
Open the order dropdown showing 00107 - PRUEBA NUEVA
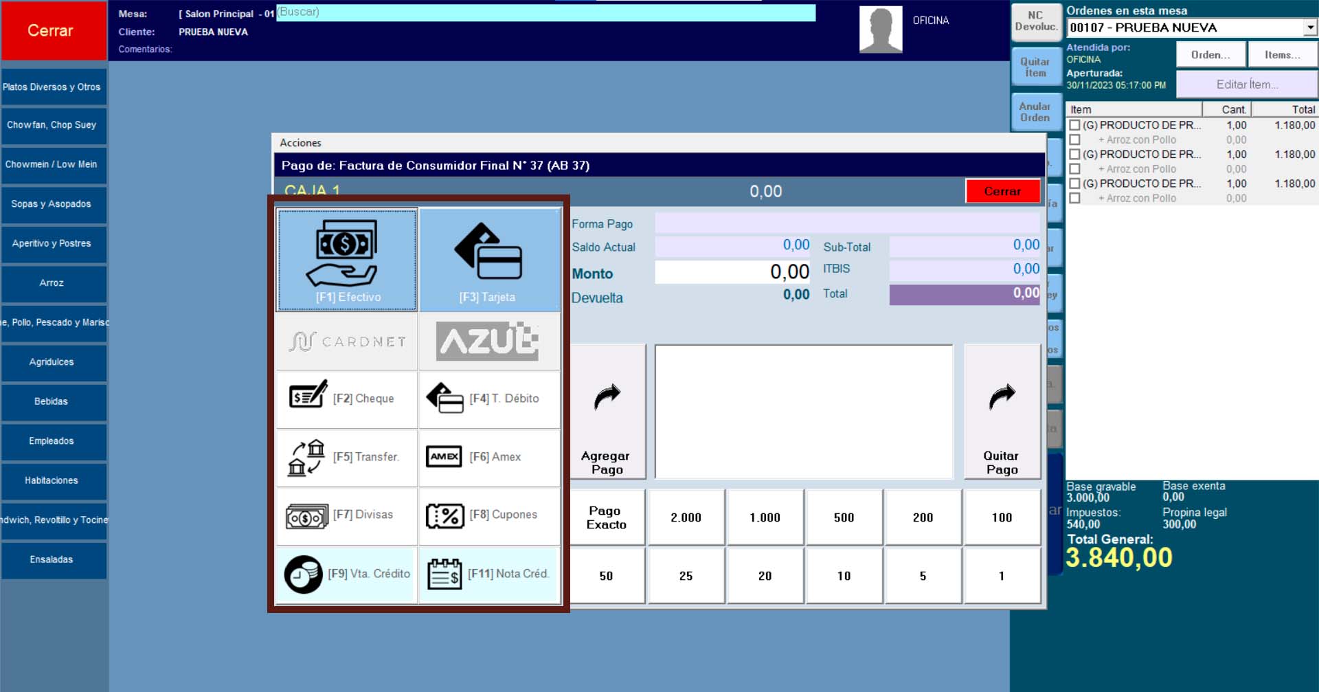pos(1310,27)
